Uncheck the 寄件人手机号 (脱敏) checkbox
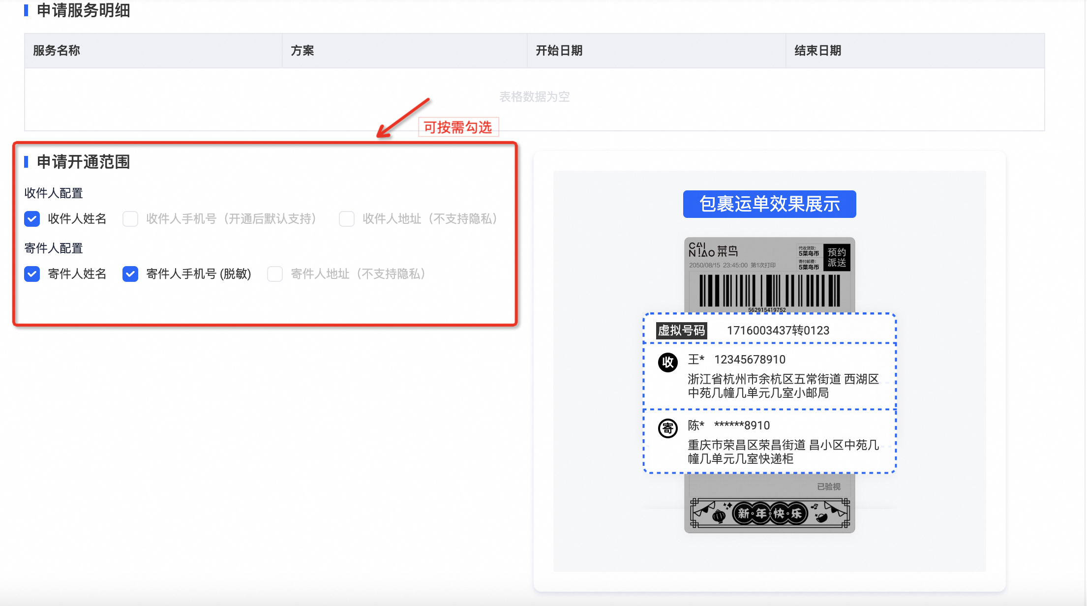1087x606 pixels. [x=130, y=274]
